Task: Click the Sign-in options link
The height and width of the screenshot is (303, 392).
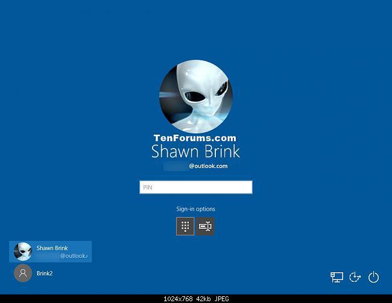Action: pos(196,209)
